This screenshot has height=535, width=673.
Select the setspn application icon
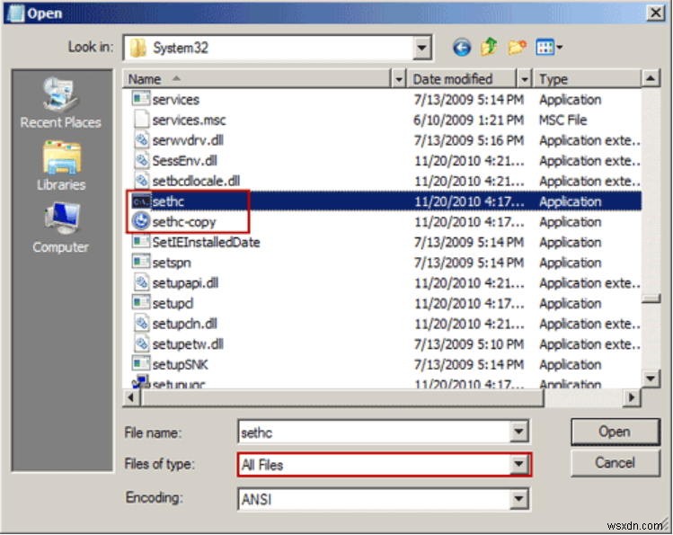pos(141,262)
